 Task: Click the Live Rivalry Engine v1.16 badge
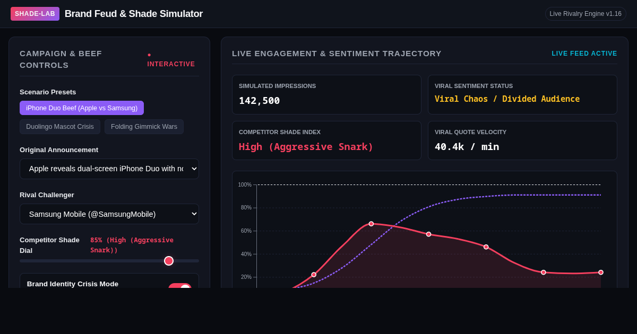tap(586, 14)
